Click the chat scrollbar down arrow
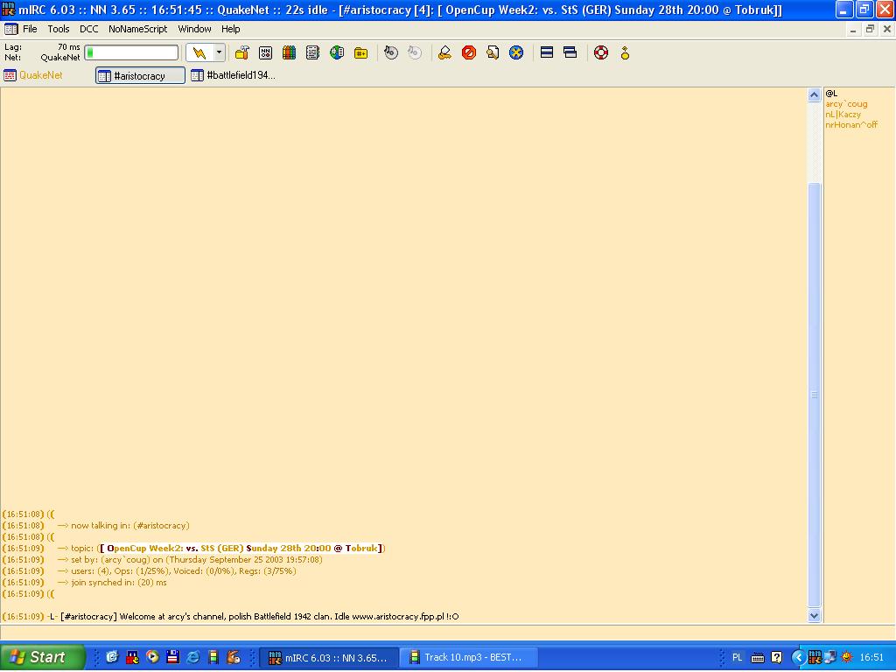The image size is (896, 672). click(x=815, y=615)
